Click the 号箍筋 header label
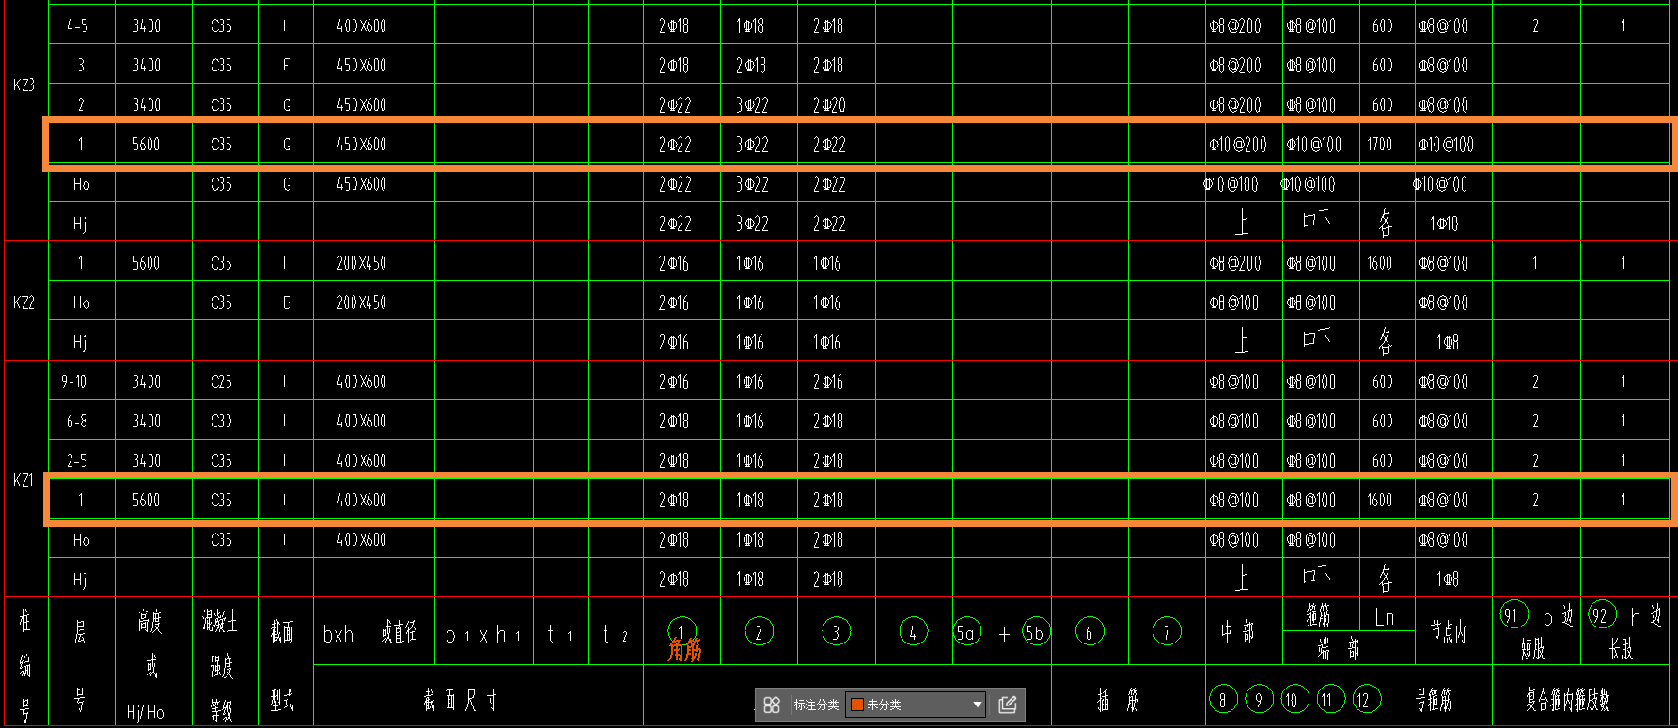Viewport: 1678px width, 728px height. tap(1434, 699)
